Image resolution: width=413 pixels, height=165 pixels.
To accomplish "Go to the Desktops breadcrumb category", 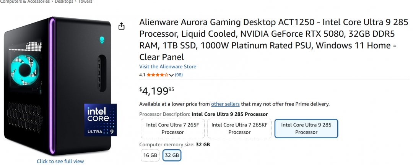I will click(x=63, y=2).
